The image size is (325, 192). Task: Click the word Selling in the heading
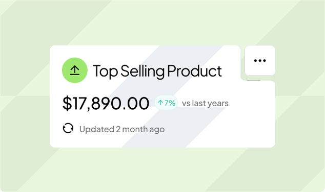click(x=143, y=71)
